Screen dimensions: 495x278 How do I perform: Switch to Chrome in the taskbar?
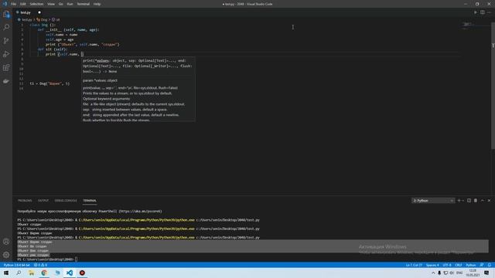coord(44,273)
